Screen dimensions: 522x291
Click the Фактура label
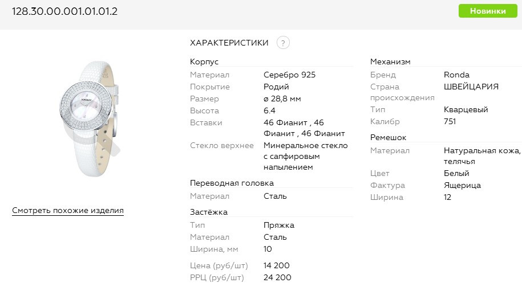[x=387, y=186]
